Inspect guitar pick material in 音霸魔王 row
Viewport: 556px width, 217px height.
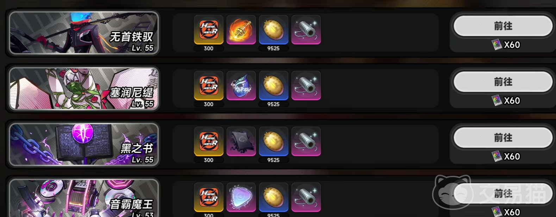241,197
